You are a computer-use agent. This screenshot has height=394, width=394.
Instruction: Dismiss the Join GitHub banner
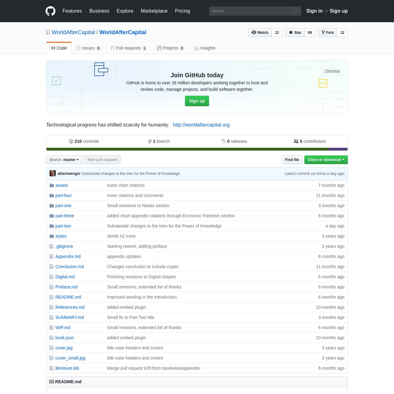click(332, 71)
